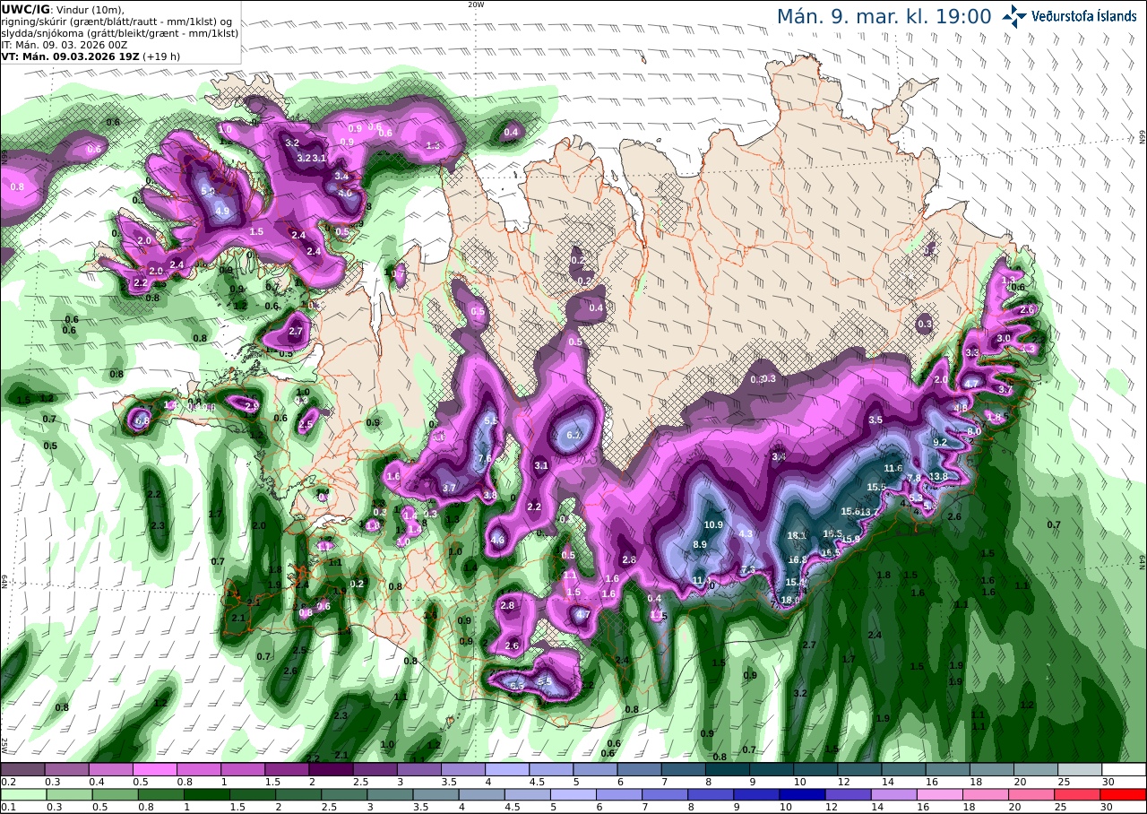1147x814 pixels.
Task: Click the '0.1' label under the bottom color scale
Action: (7, 807)
